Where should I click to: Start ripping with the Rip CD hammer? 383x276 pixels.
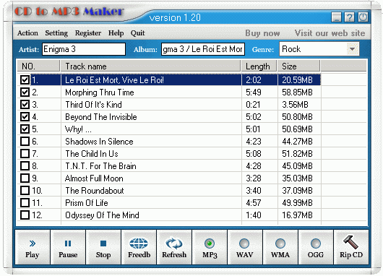[351, 247]
